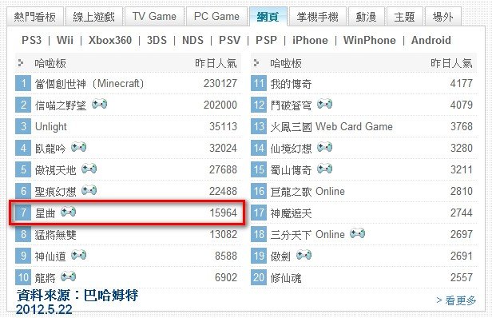
Task: Open the iPhone platform link
Action: 310,40
